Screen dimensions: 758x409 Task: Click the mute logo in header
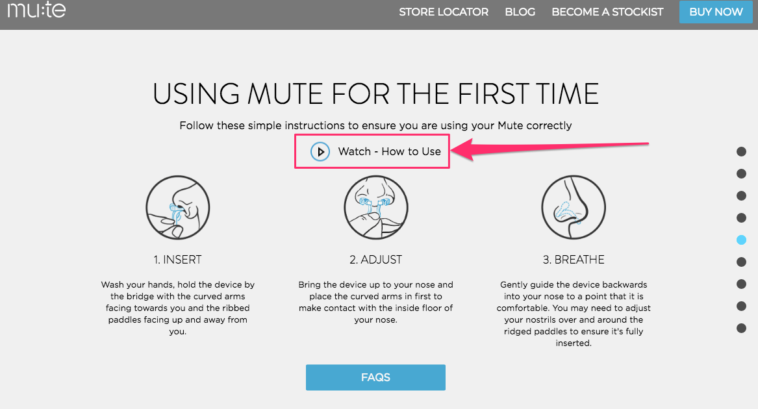(37, 10)
